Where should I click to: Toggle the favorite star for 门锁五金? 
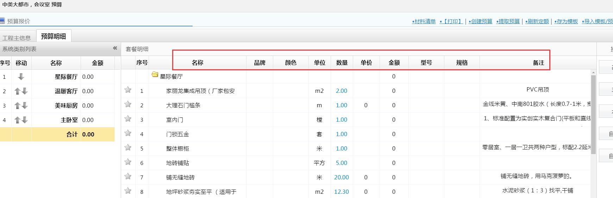128,133
